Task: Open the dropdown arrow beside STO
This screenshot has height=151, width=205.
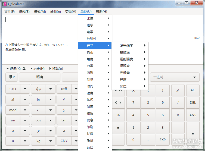Action: click(x=25, y=89)
